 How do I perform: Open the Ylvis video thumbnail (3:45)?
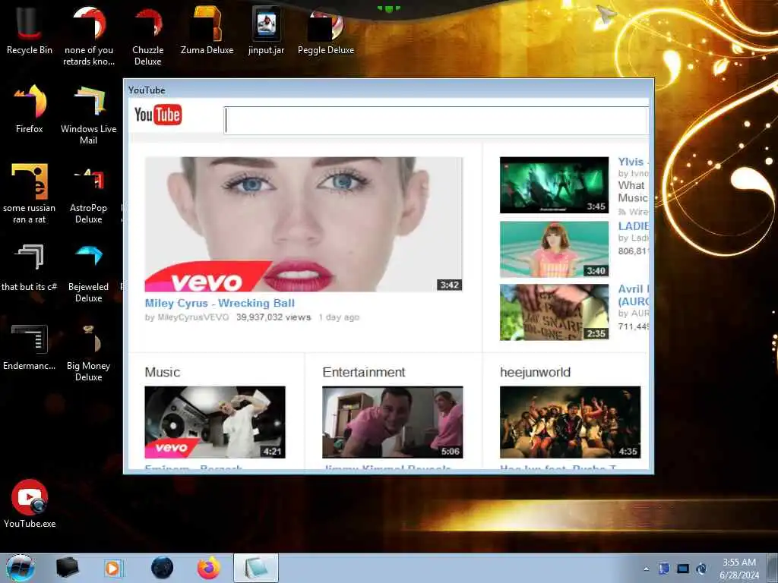554,185
